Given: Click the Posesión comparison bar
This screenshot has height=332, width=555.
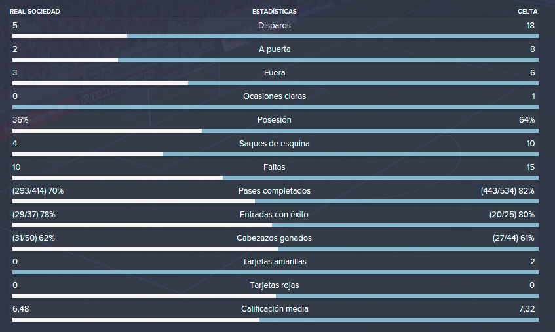Looking at the screenshot, I should [275, 131].
